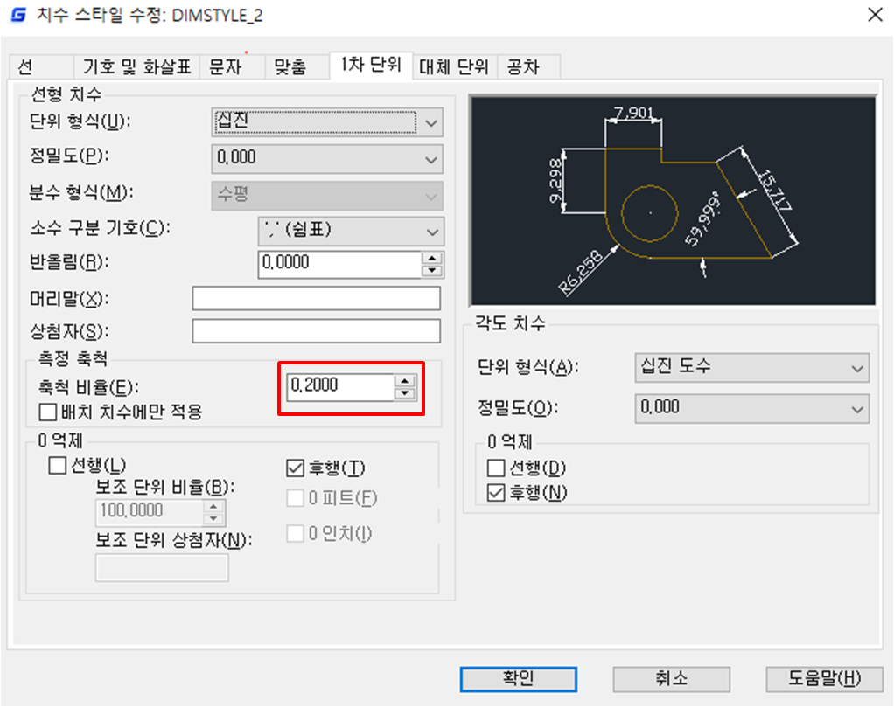
Task: Check linear 선행(L) zero suppression
Action: [58, 466]
